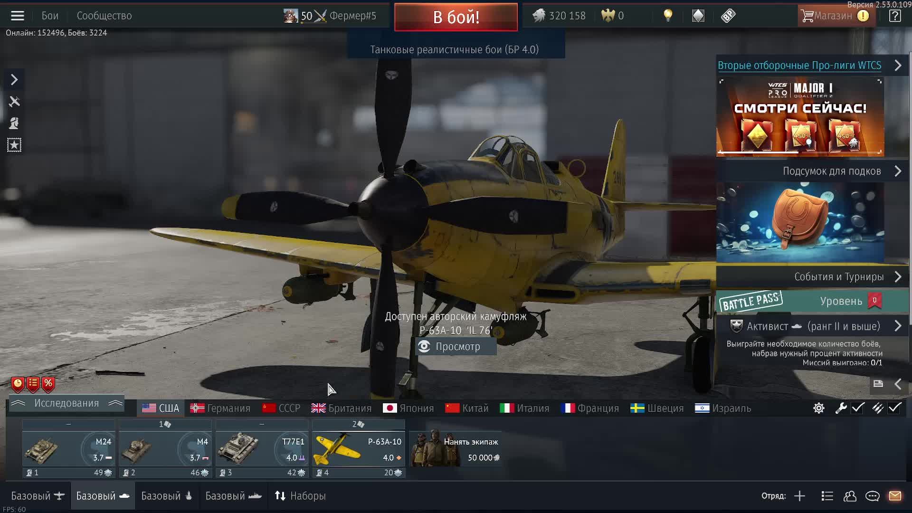Screen dimensions: 912x513
Task: Expand the left sidebar arrow
Action: [x=14, y=79]
